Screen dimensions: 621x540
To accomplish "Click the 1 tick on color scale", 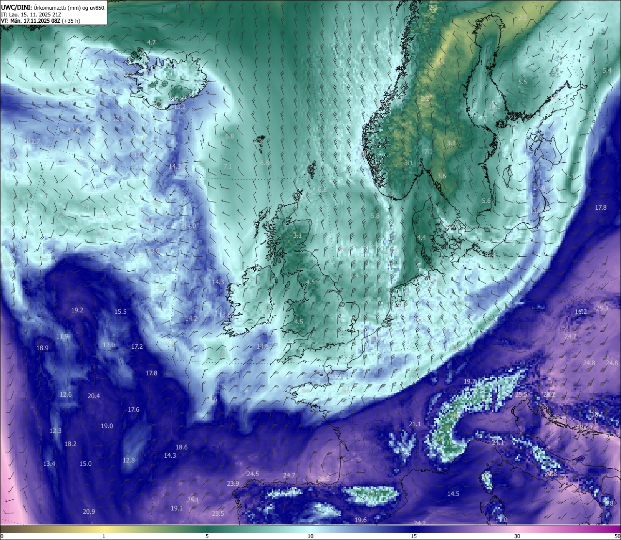I will (x=104, y=536).
